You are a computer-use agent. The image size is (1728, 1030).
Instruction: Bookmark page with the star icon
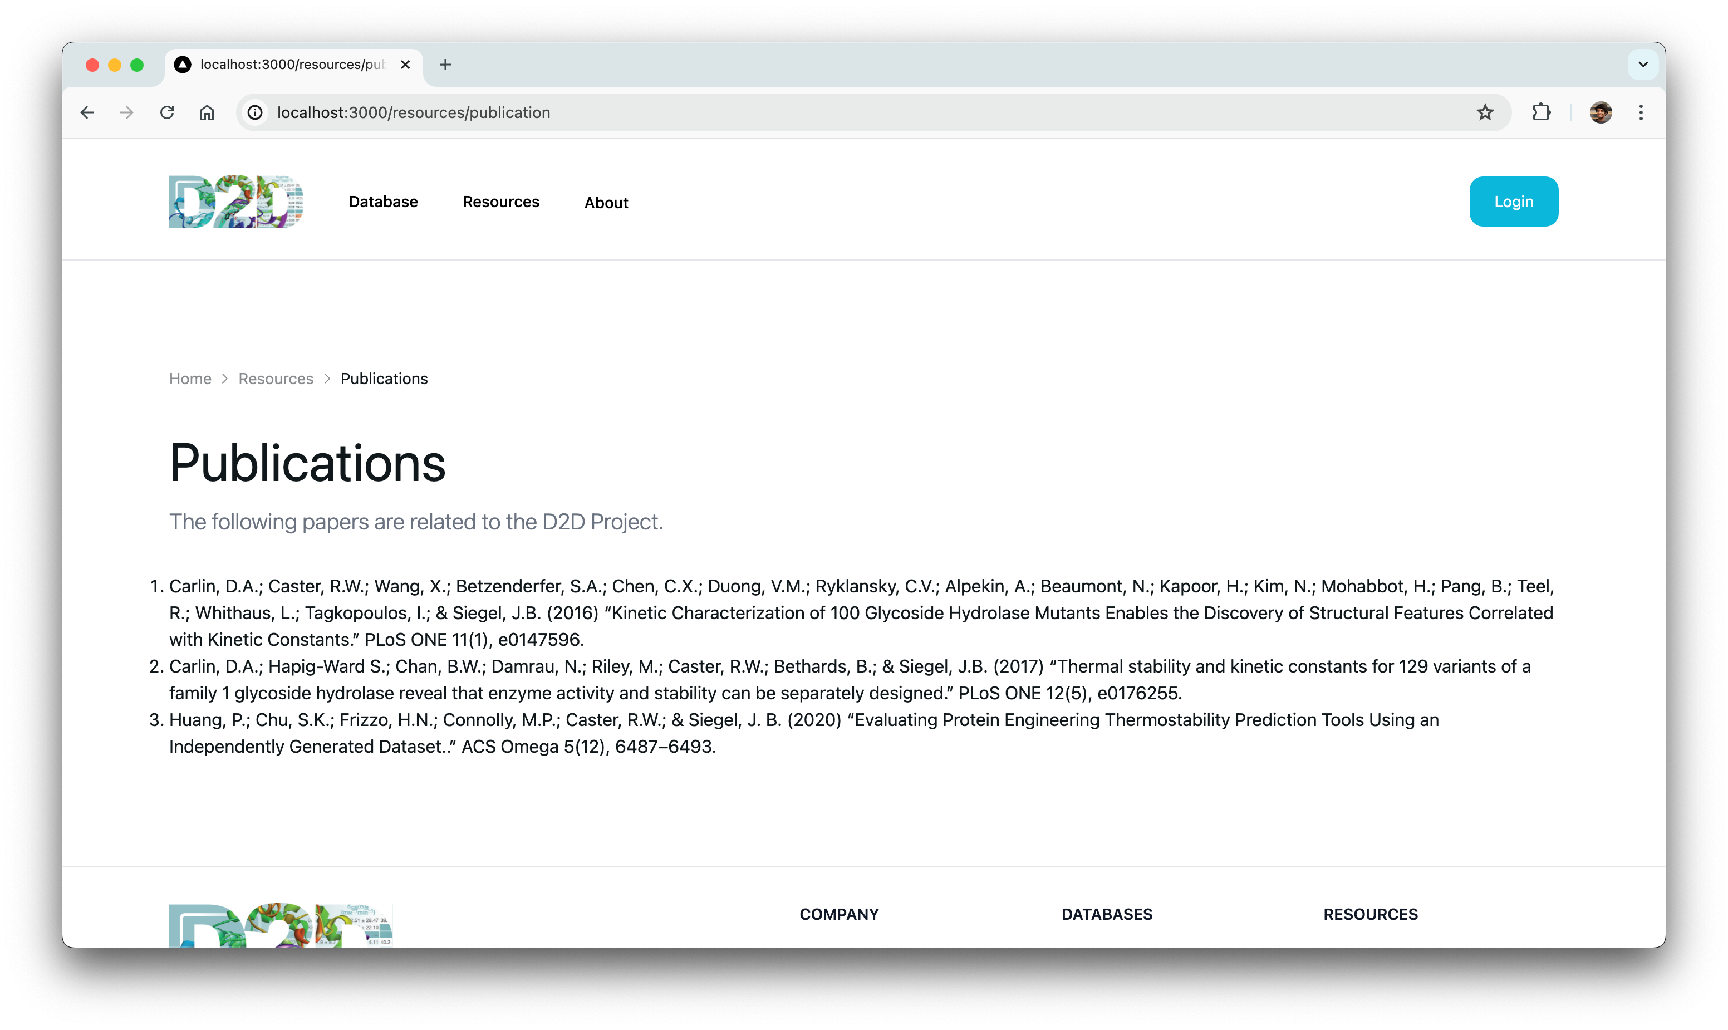[x=1484, y=112]
